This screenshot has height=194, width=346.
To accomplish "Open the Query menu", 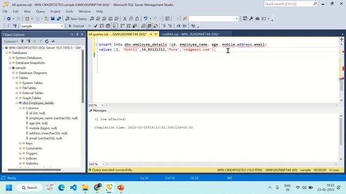I will point(41,11).
